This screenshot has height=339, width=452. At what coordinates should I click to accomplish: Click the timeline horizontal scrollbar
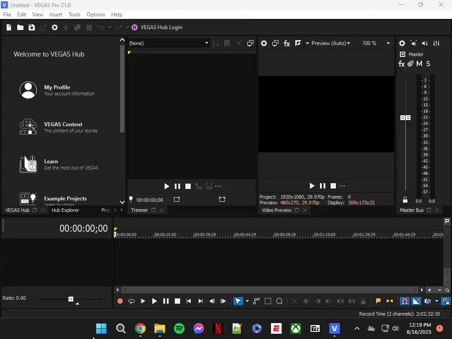coord(270,290)
